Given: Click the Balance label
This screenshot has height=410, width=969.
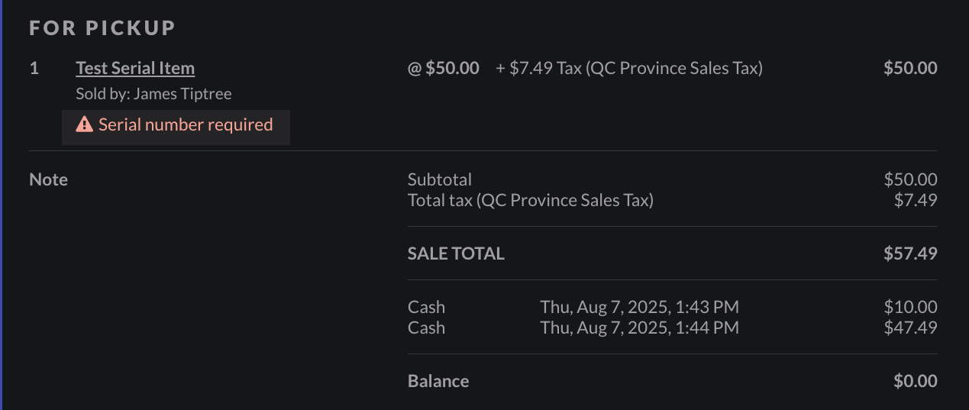Looking at the screenshot, I should pyautogui.click(x=438, y=381).
